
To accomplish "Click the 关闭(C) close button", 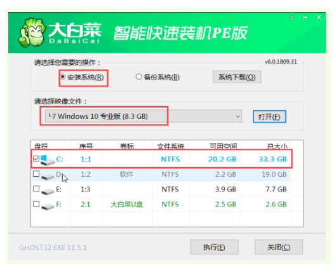I will point(279,247).
